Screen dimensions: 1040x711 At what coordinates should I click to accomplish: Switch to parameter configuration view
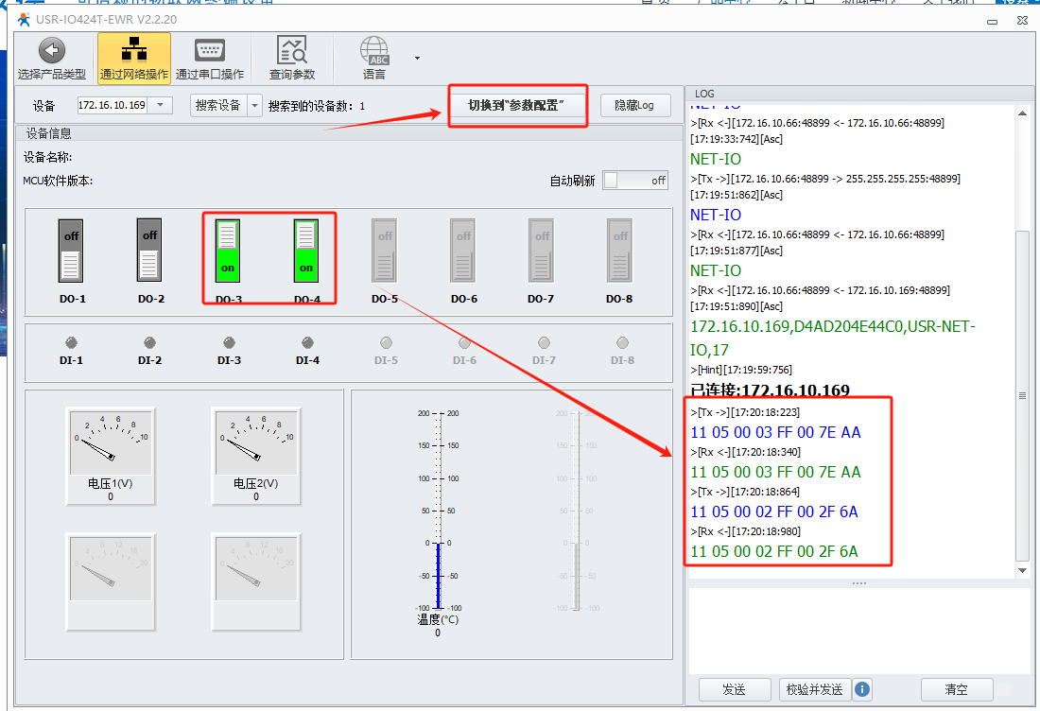tap(517, 105)
